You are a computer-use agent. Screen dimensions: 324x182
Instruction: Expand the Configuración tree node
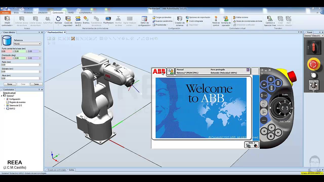(x=5, y=99)
